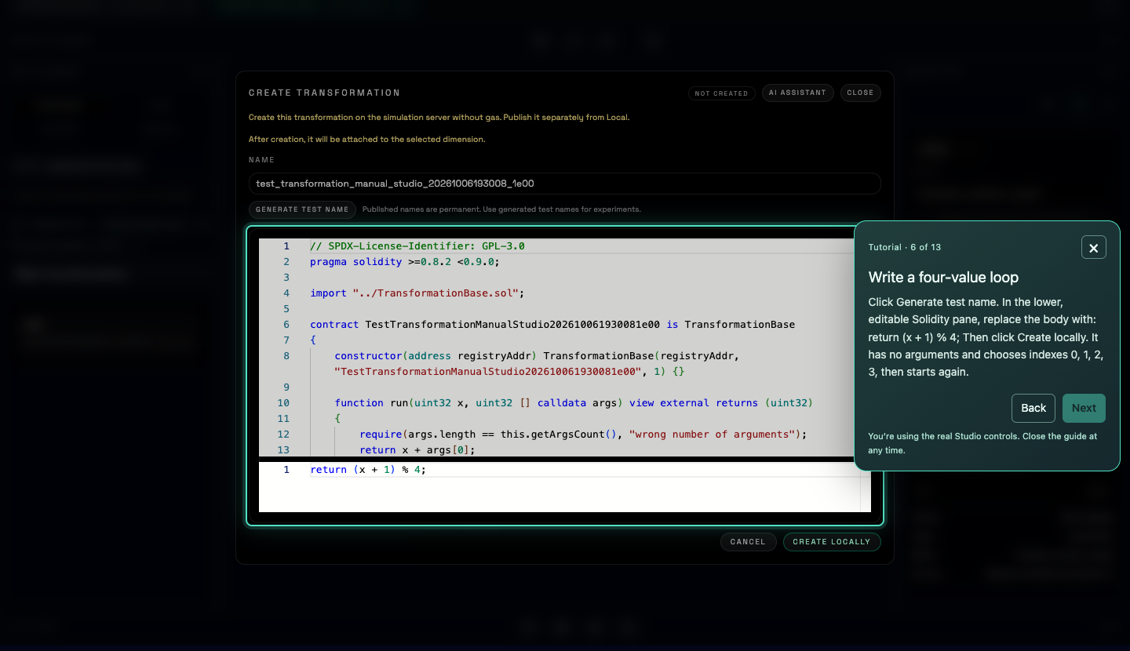Go back to the previous tutorial step
The image size is (1130, 651).
coord(1033,408)
